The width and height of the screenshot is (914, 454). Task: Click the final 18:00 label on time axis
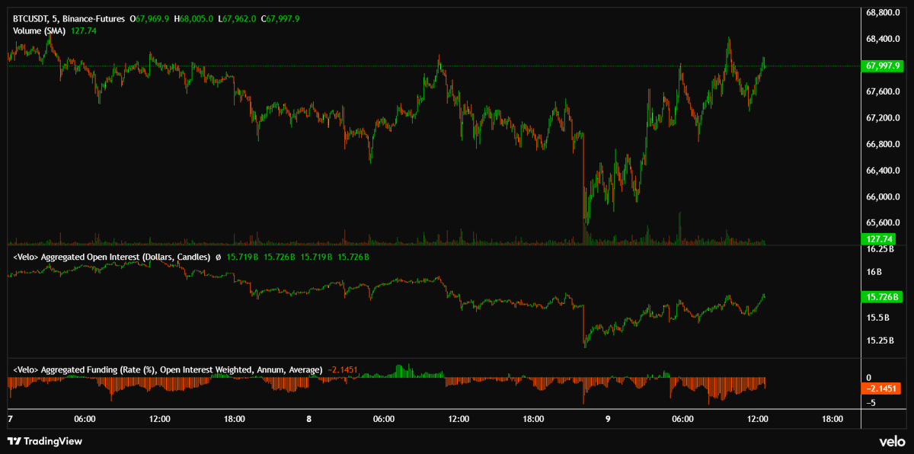coord(832,419)
